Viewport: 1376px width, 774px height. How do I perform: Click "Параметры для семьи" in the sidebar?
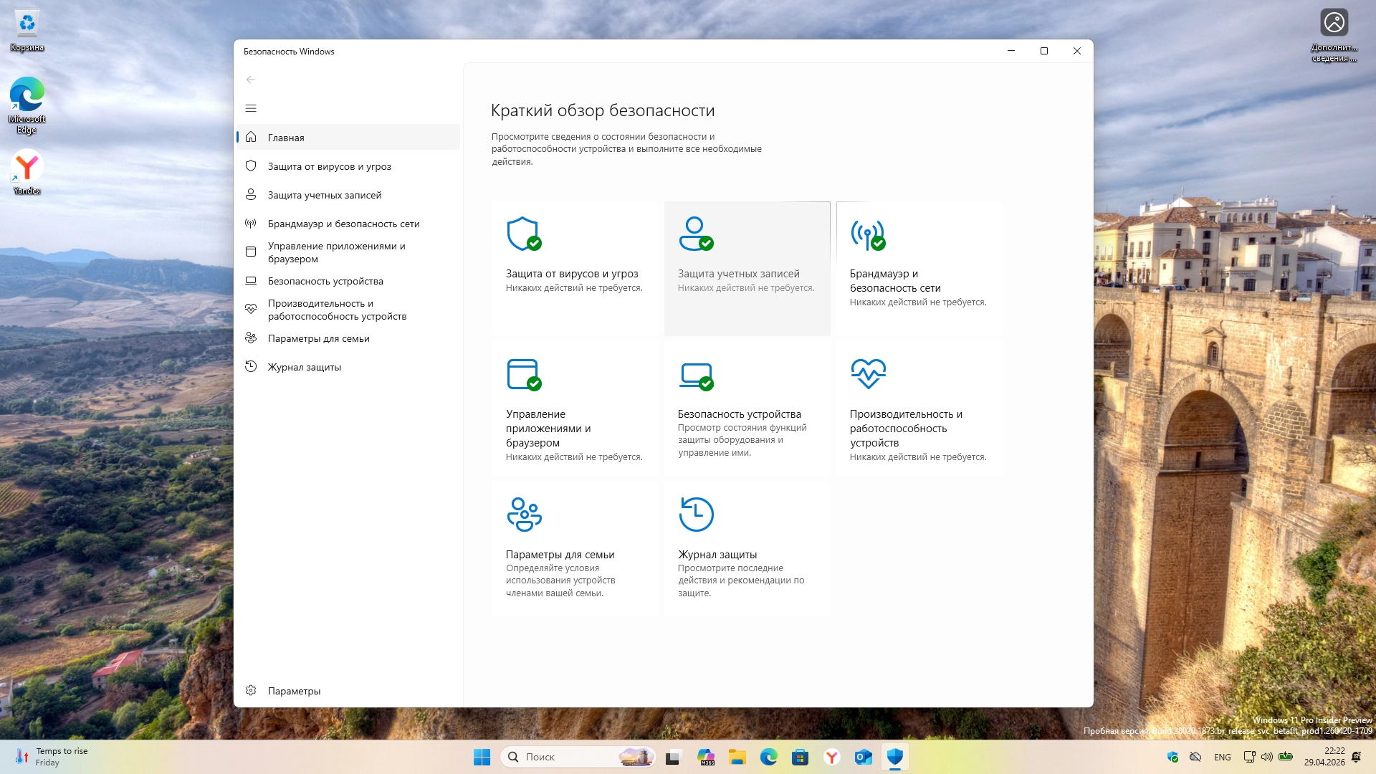[x=318, y=338]
